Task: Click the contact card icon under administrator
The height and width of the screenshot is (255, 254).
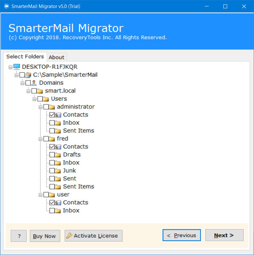Action: click(58, 115)
